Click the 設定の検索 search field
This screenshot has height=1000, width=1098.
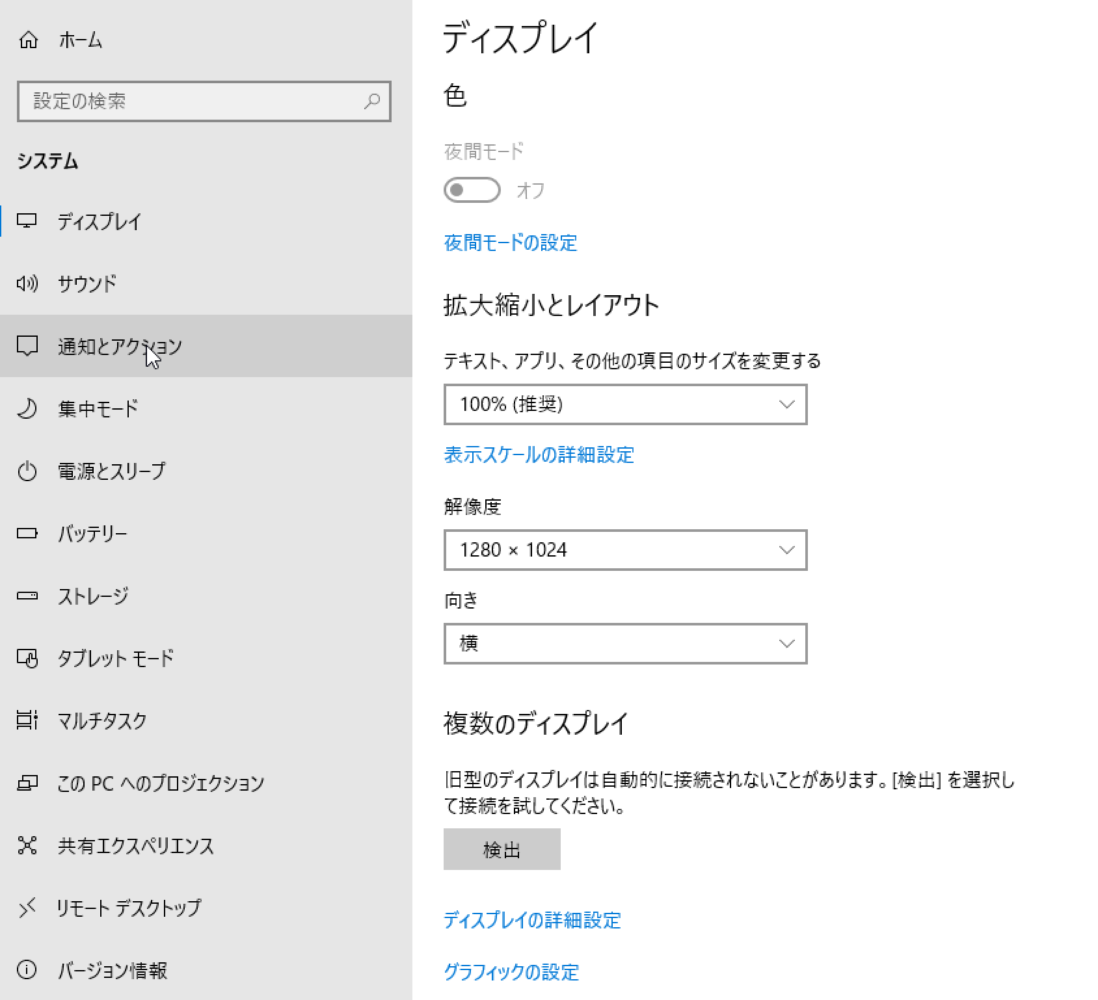204,101
